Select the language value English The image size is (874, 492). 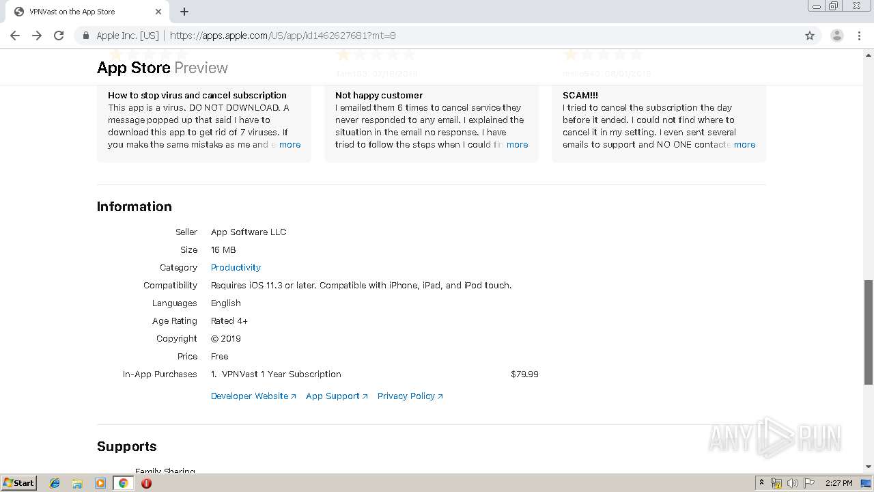click(x=226, y=303)
